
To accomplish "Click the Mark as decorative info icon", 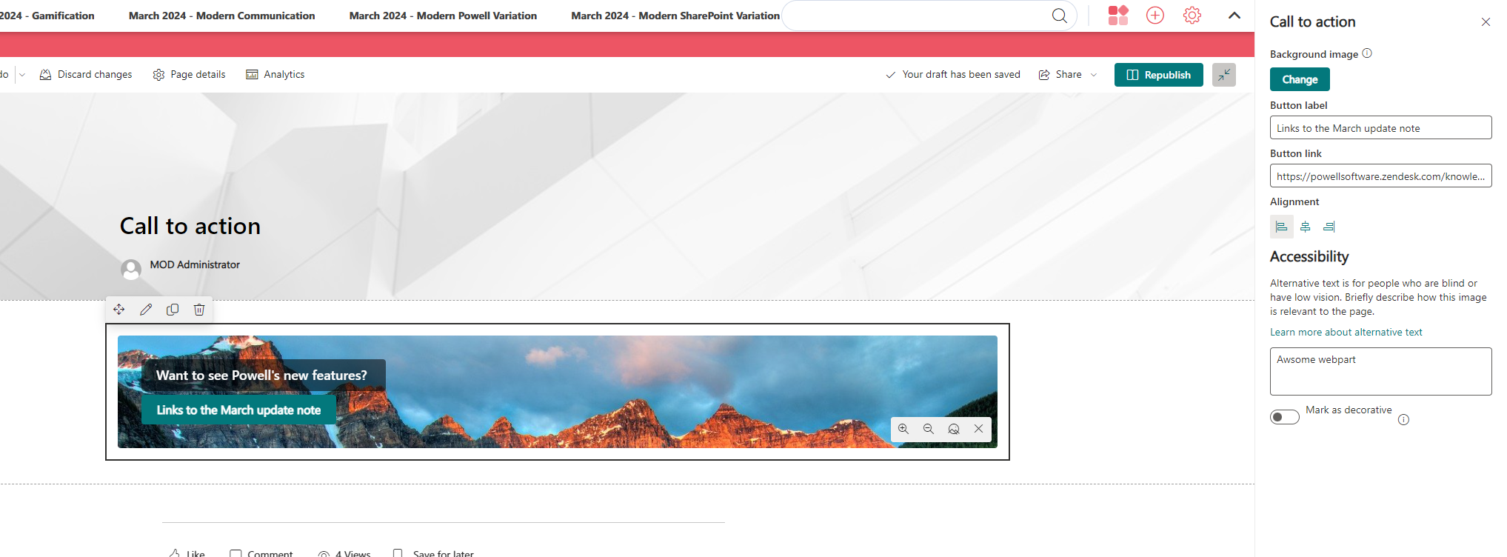I will click(x=1403, y=419).
